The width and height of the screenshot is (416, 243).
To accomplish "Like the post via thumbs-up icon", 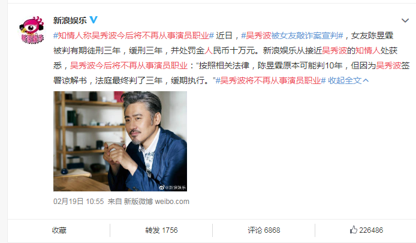I will click(353, 230).
